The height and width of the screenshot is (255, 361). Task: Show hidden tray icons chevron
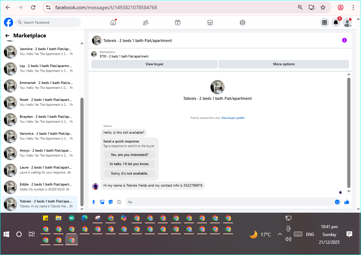[x=280, y=234]
